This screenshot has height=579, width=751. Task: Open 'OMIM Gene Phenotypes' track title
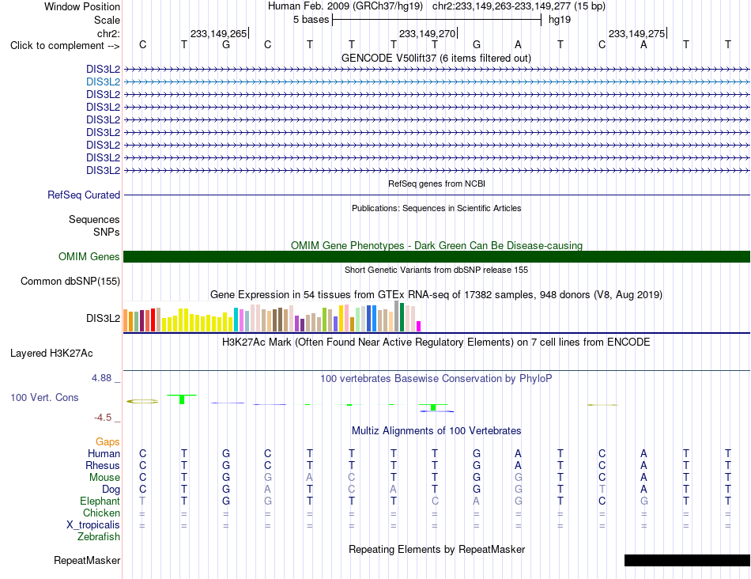[x=436, y=245]
